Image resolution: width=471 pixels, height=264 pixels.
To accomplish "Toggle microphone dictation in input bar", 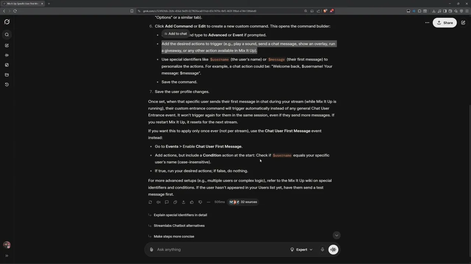I will [x=322, y=249].
